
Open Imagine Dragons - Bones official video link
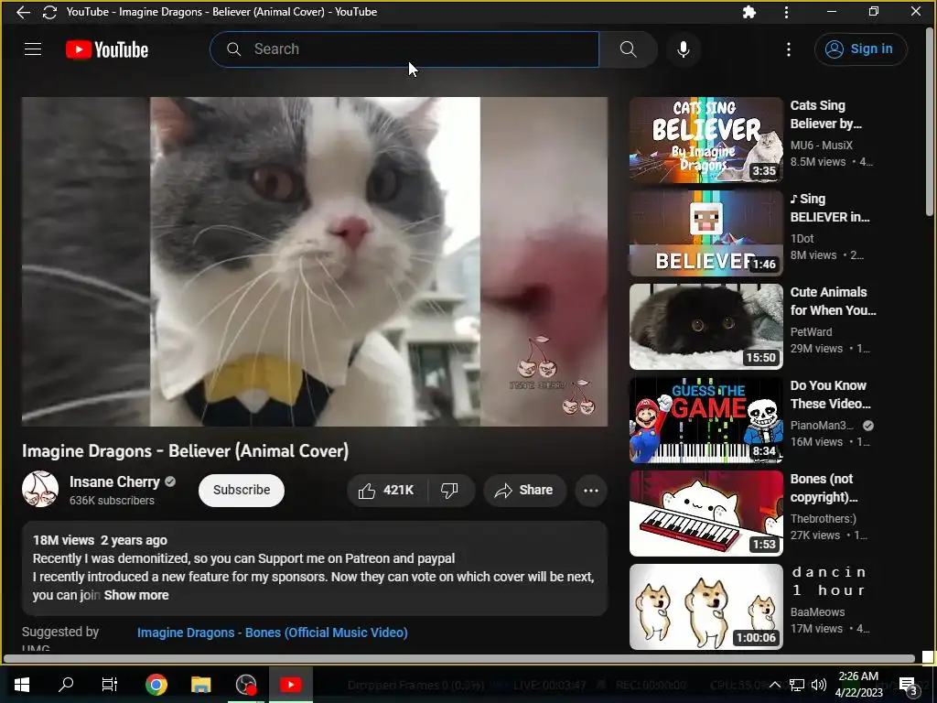point(273,633)
